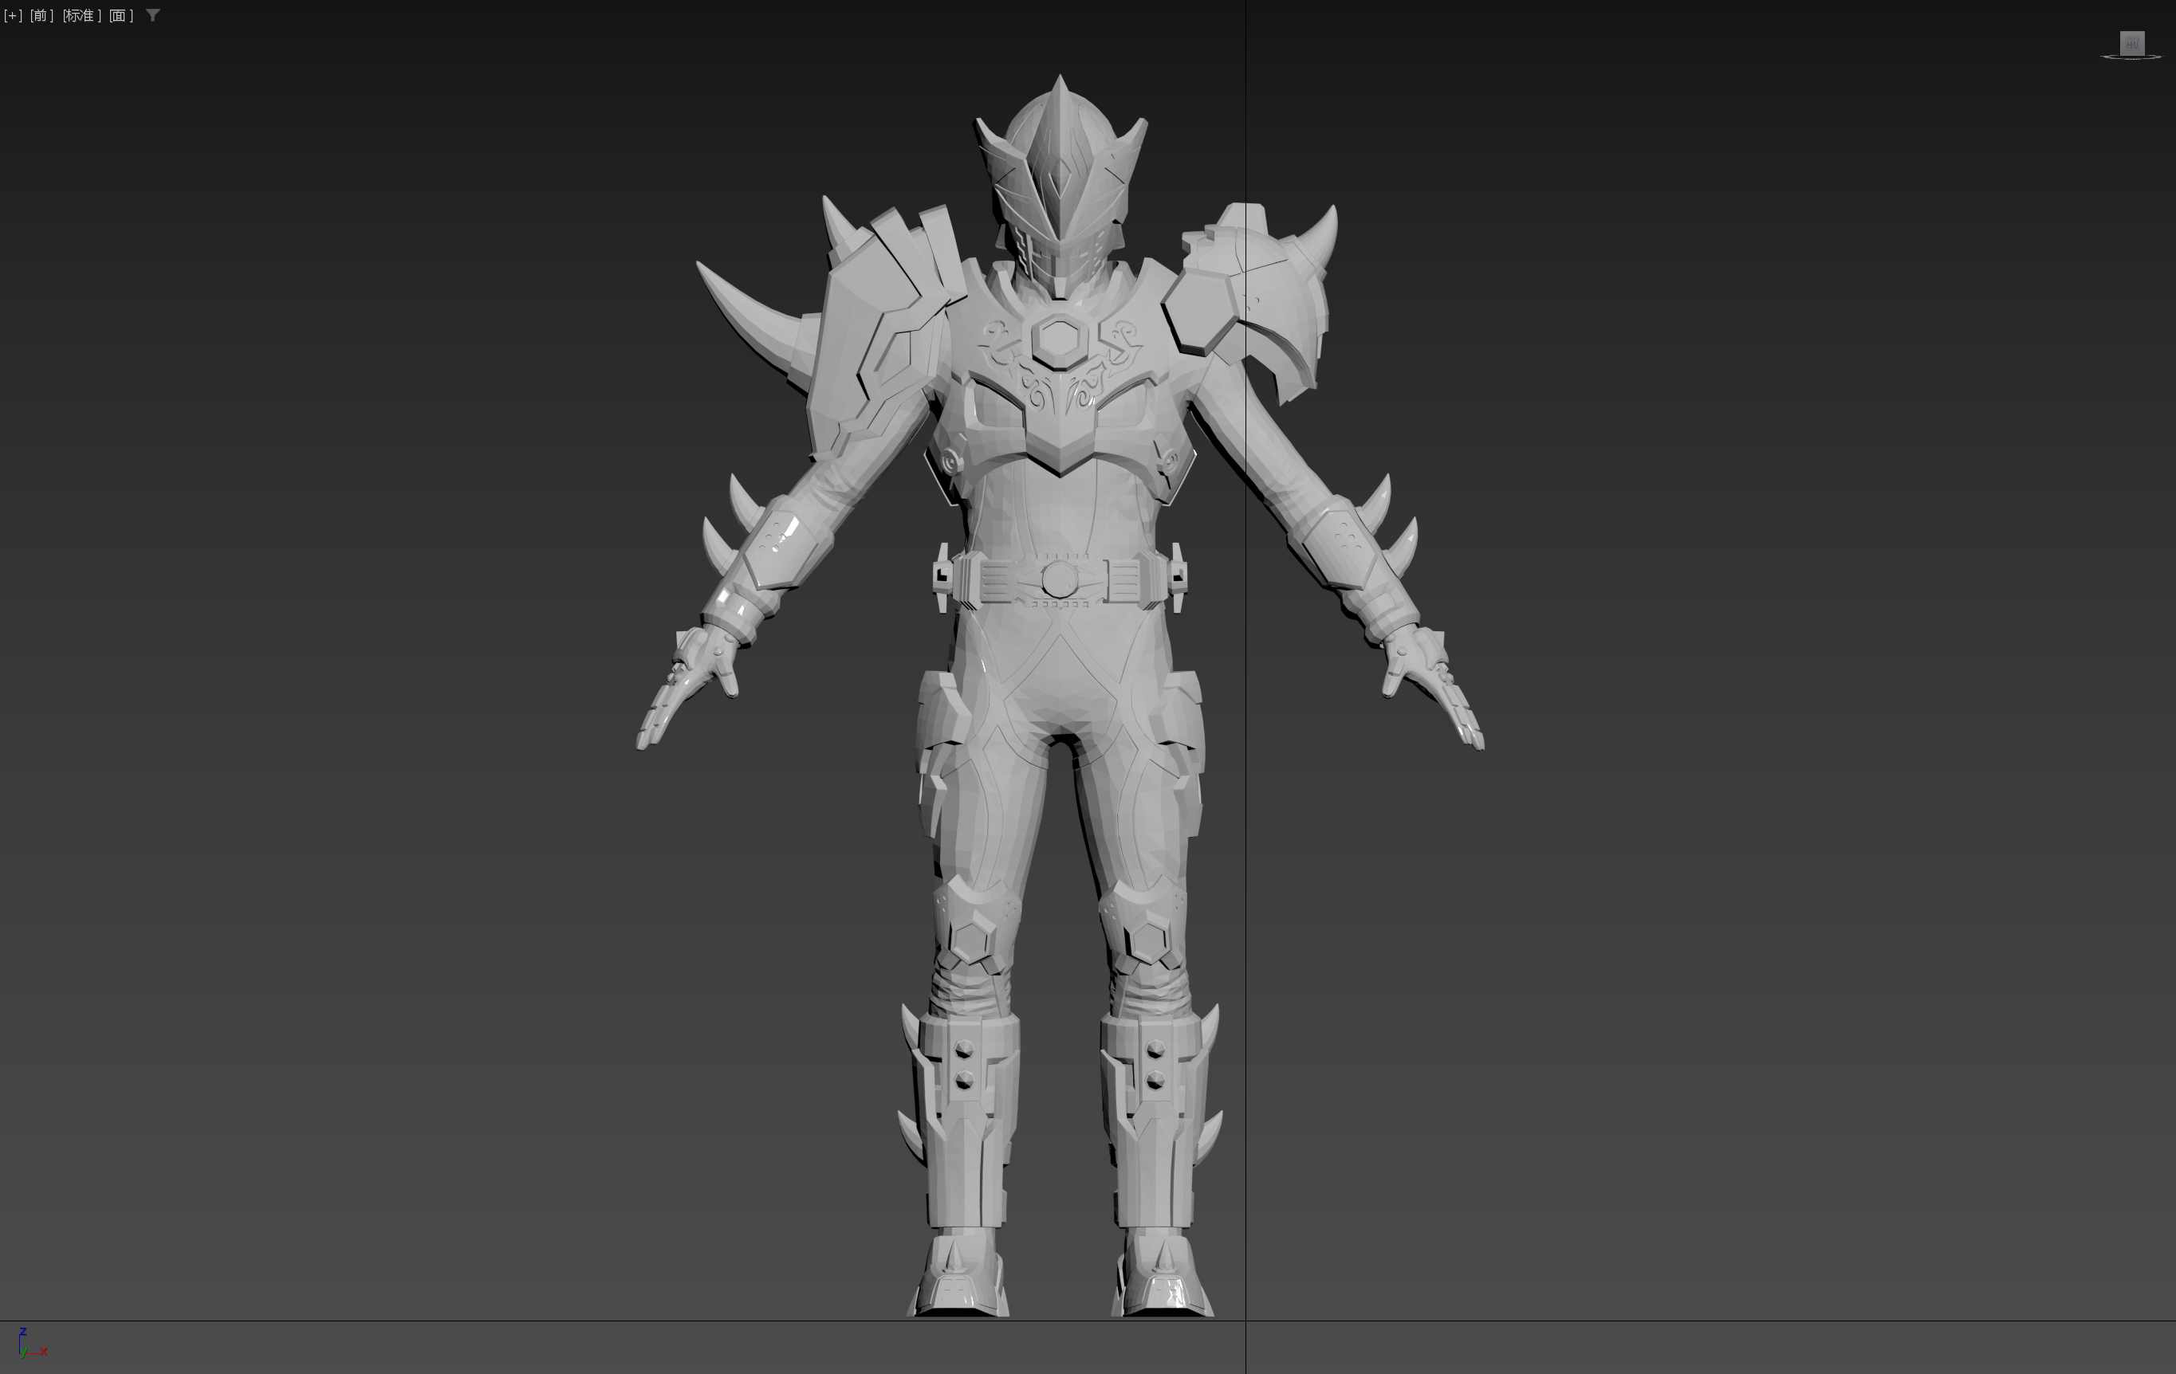Viewport: 2176px width, 1374px height.
Task: Open the [标准] shading quality menu
Action: (x=81, y=15)
